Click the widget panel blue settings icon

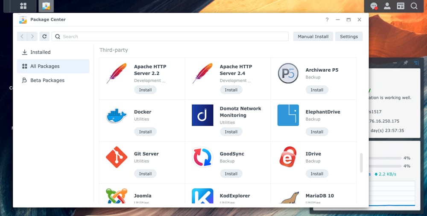point(416,63)
